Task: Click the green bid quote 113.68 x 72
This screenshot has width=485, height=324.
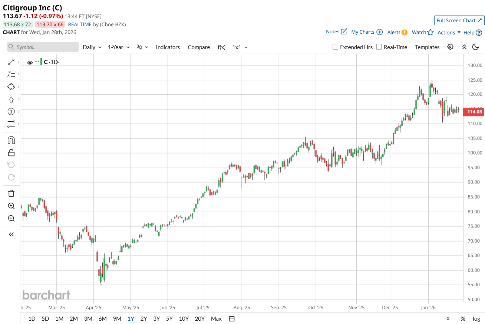Action: coord(18,24)
